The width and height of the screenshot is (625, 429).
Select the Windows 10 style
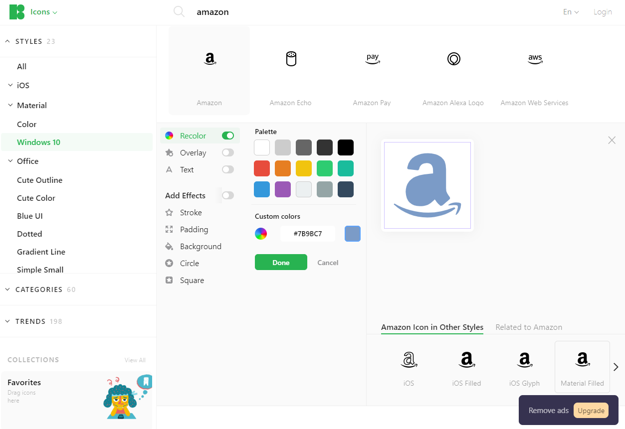77,142
